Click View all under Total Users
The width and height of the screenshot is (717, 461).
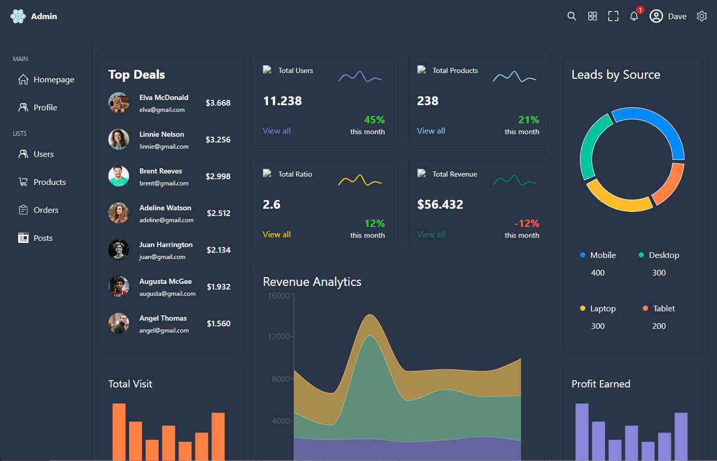point(277,131)
